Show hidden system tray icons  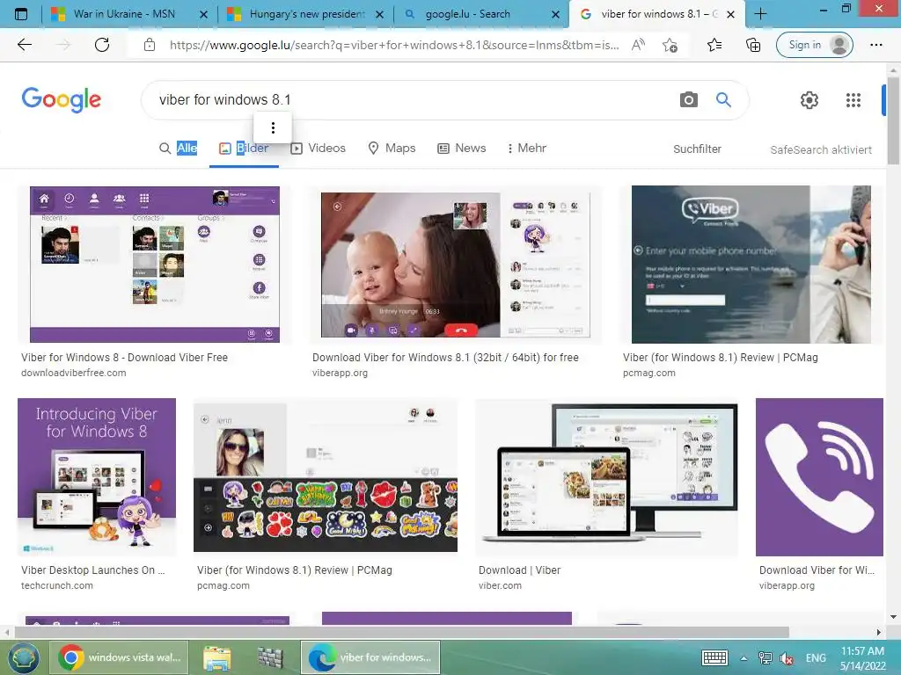click(x=744, y=658)
